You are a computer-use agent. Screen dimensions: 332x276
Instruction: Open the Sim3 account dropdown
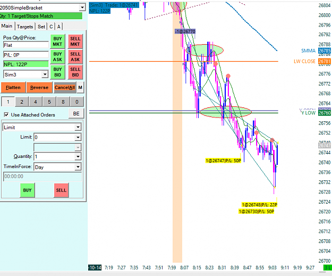[x=45, y=74]
